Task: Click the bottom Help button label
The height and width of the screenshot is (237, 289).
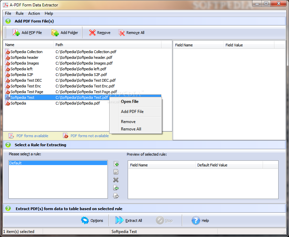Action: pyautogui.click(x=205, y=221)
